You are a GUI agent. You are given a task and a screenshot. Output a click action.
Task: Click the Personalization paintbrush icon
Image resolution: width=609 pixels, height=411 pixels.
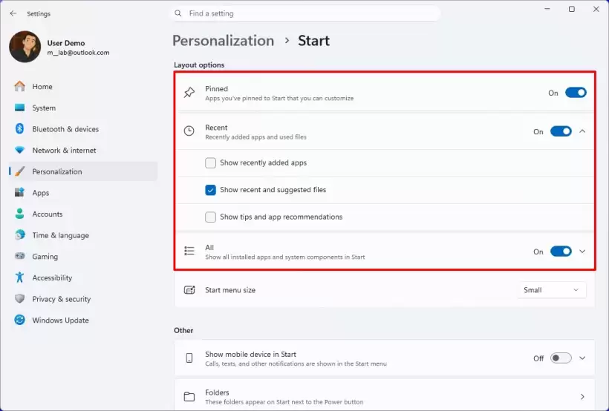[19, 171]
